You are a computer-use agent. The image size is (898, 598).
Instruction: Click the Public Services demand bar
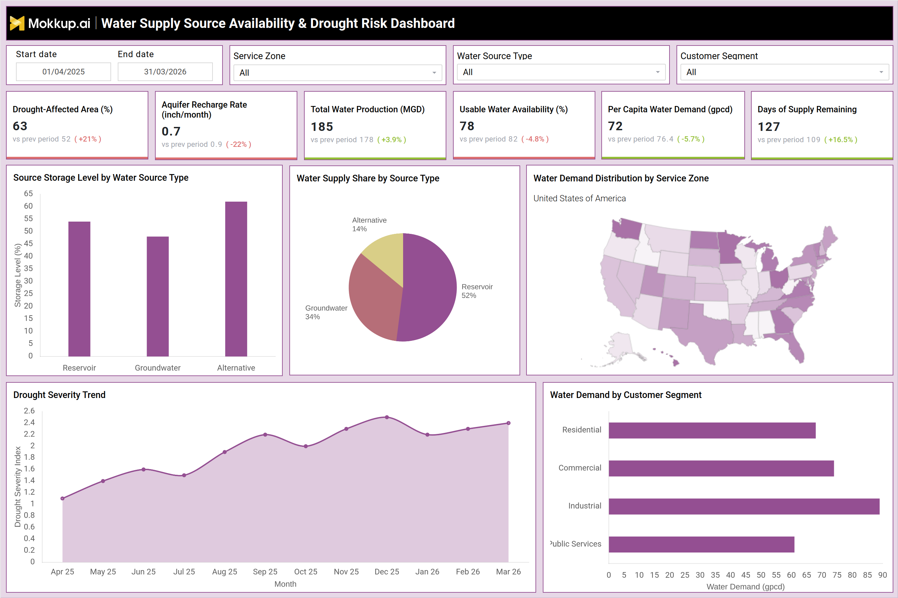click(701, 544)
